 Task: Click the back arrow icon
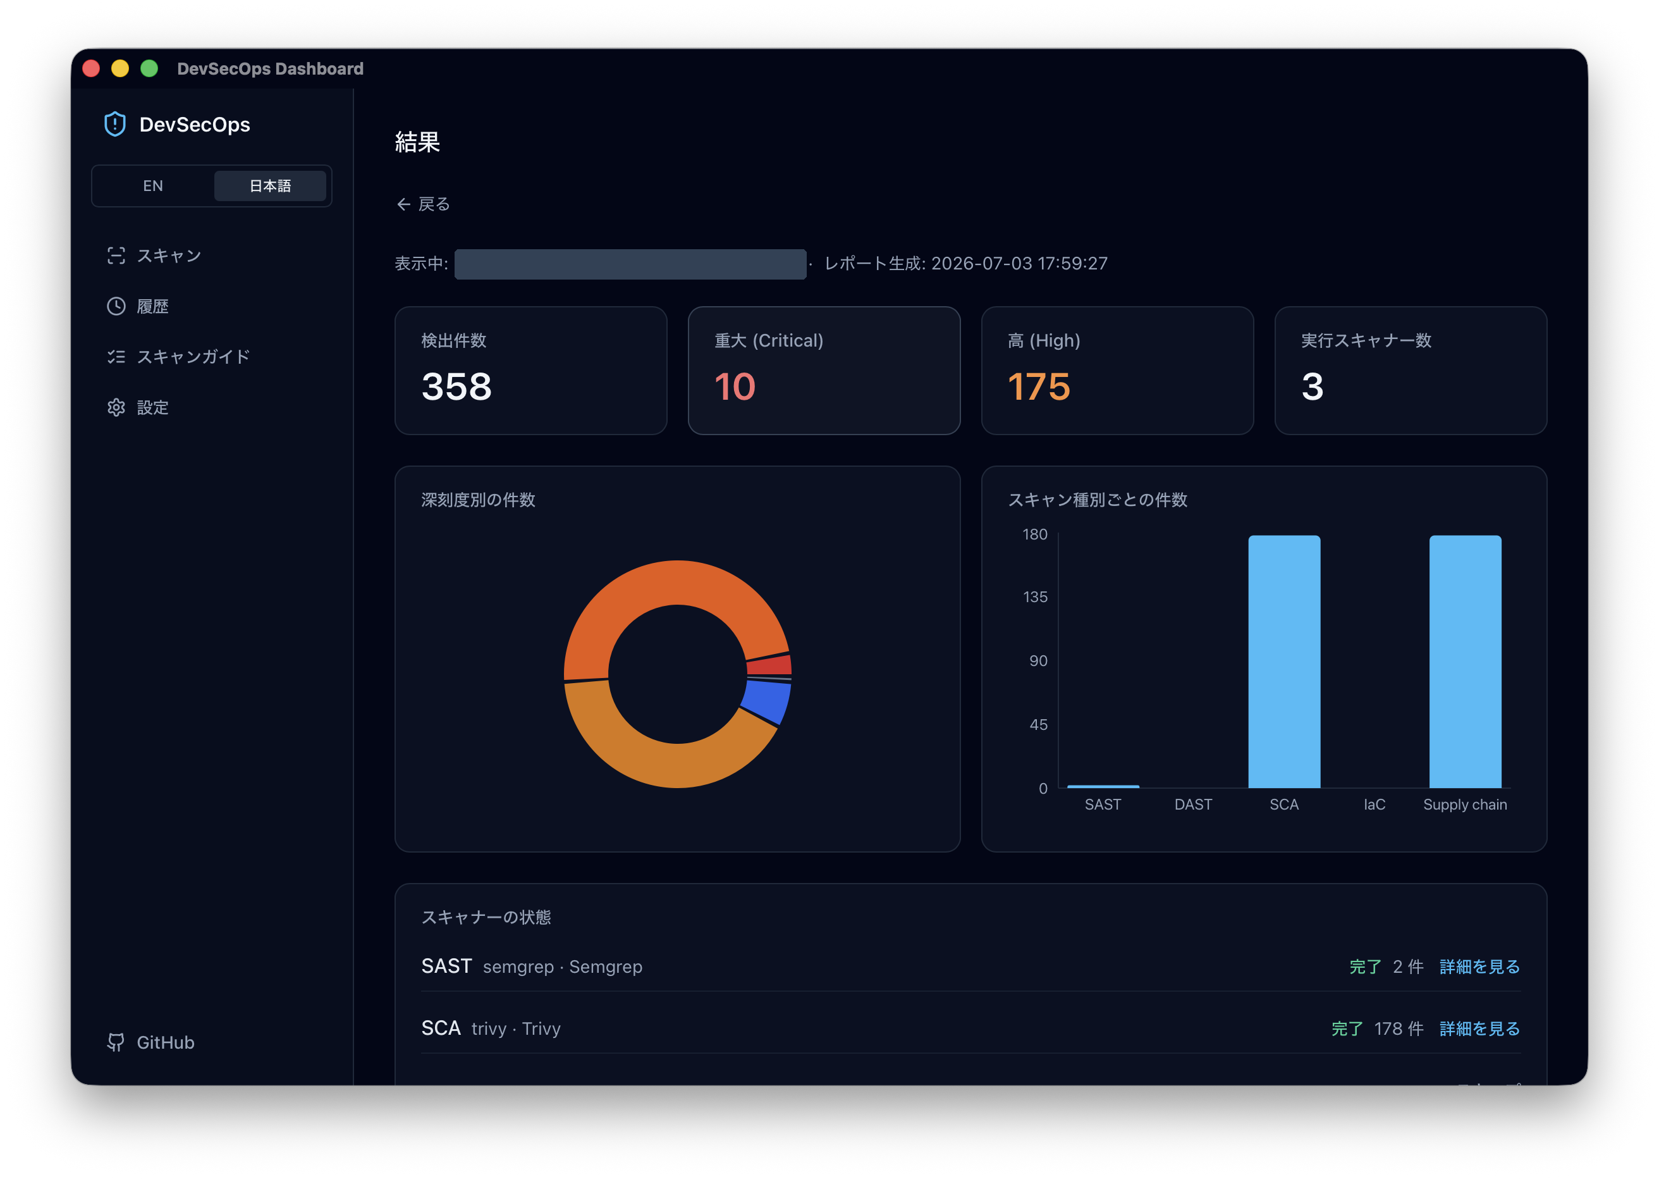(403, 205)
